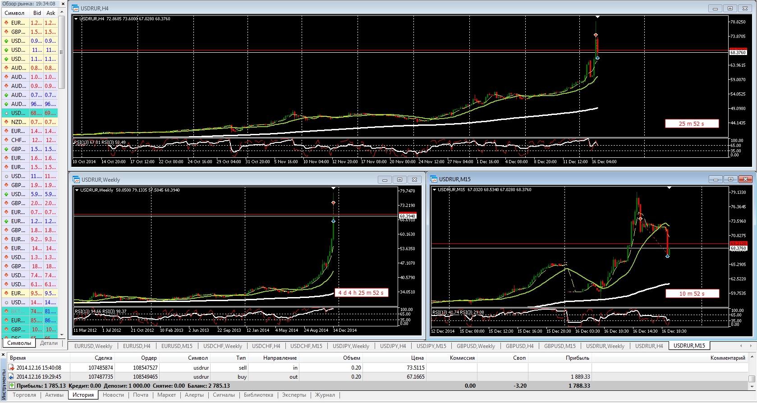
Task: Click the Market Watch vertical scrollbar thumb
Action: 62,52
